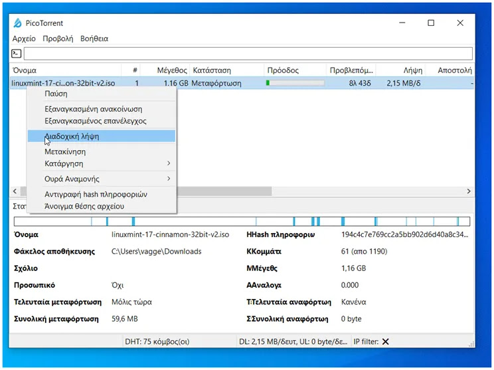Enable Διαδοχική λήψη option
Screen dimensions: 494x370
click(x=102, y=136)
